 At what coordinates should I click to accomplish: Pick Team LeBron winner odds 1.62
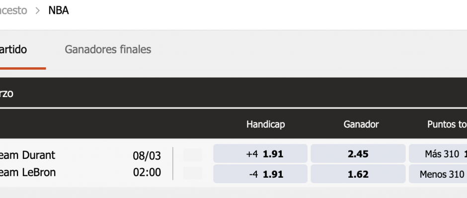pos(358,174)
